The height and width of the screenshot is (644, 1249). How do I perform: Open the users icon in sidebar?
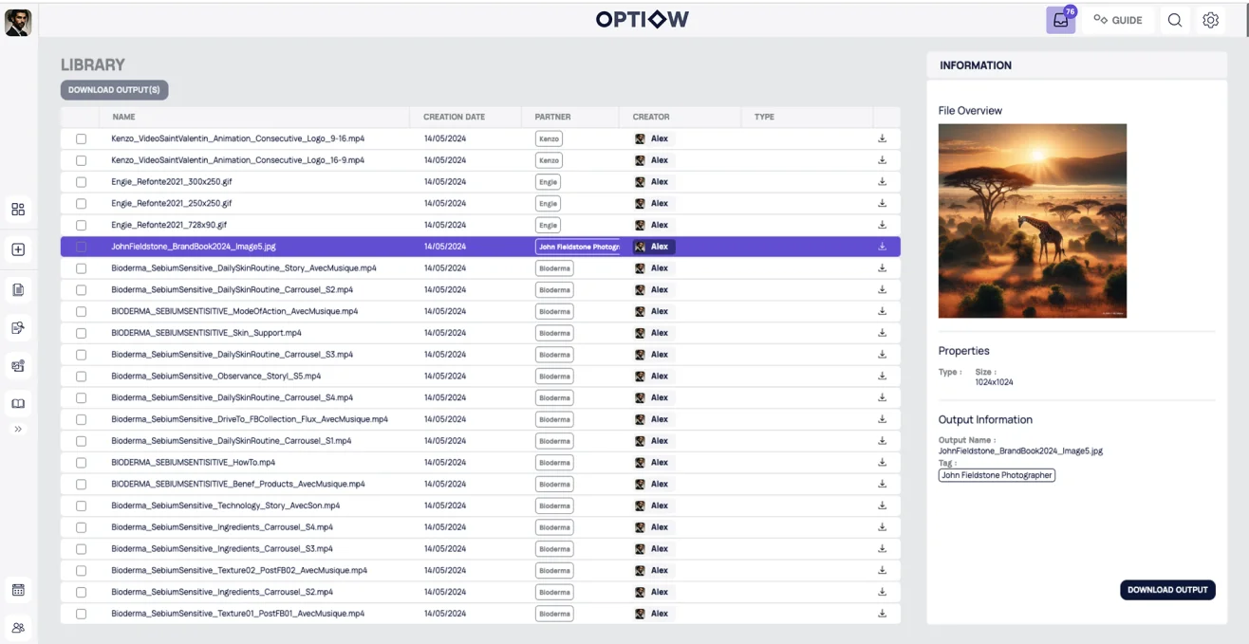point(18,628)
